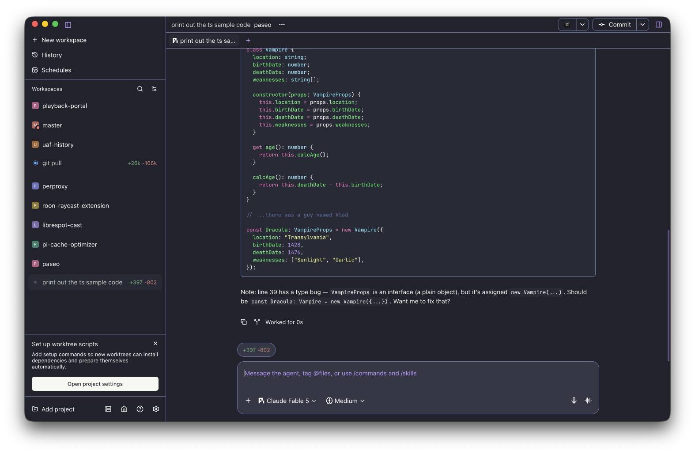Image resolution: width=695 pixels, height=454 pixels.
Task: Select the roon-raycast-extension workspace
Action: click(x=95, y=206)
